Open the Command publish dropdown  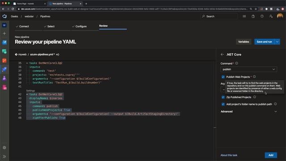point(248,69)
